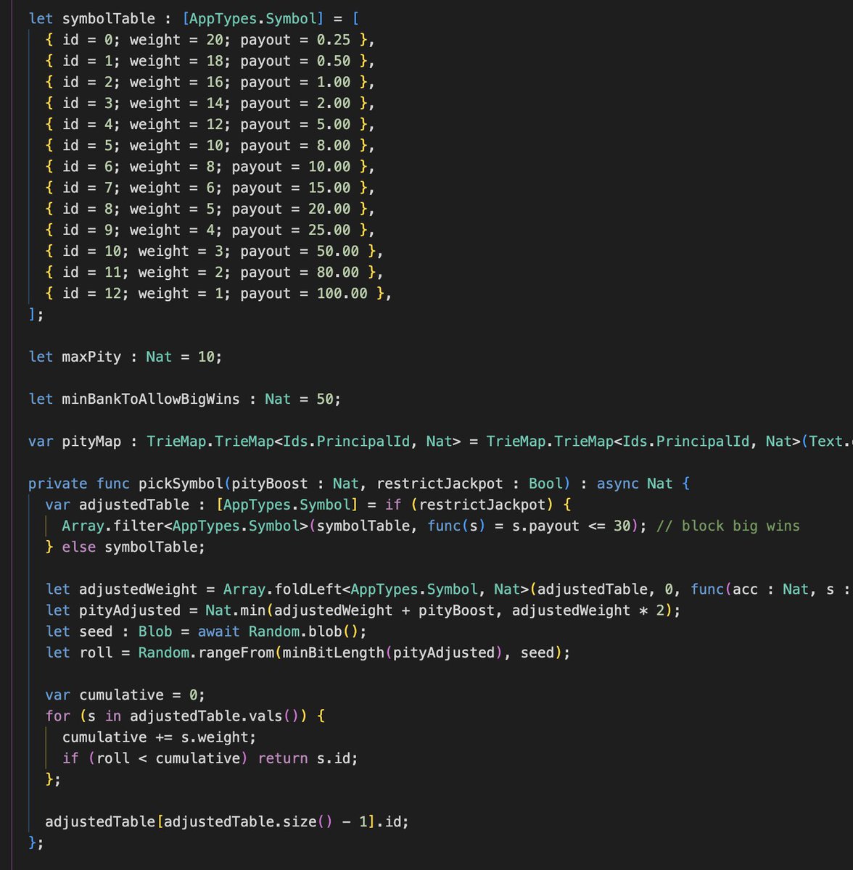Click the 'await' keyword
This screenshot has height=870, width=853.
[218, 631]
